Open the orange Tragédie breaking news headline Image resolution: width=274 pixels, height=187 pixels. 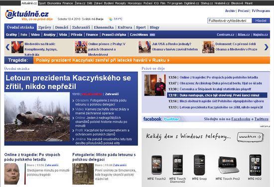103,60
